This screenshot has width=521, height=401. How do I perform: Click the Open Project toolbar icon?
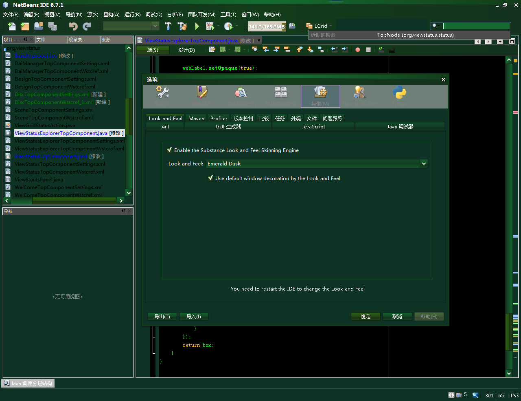coord(39,26)
